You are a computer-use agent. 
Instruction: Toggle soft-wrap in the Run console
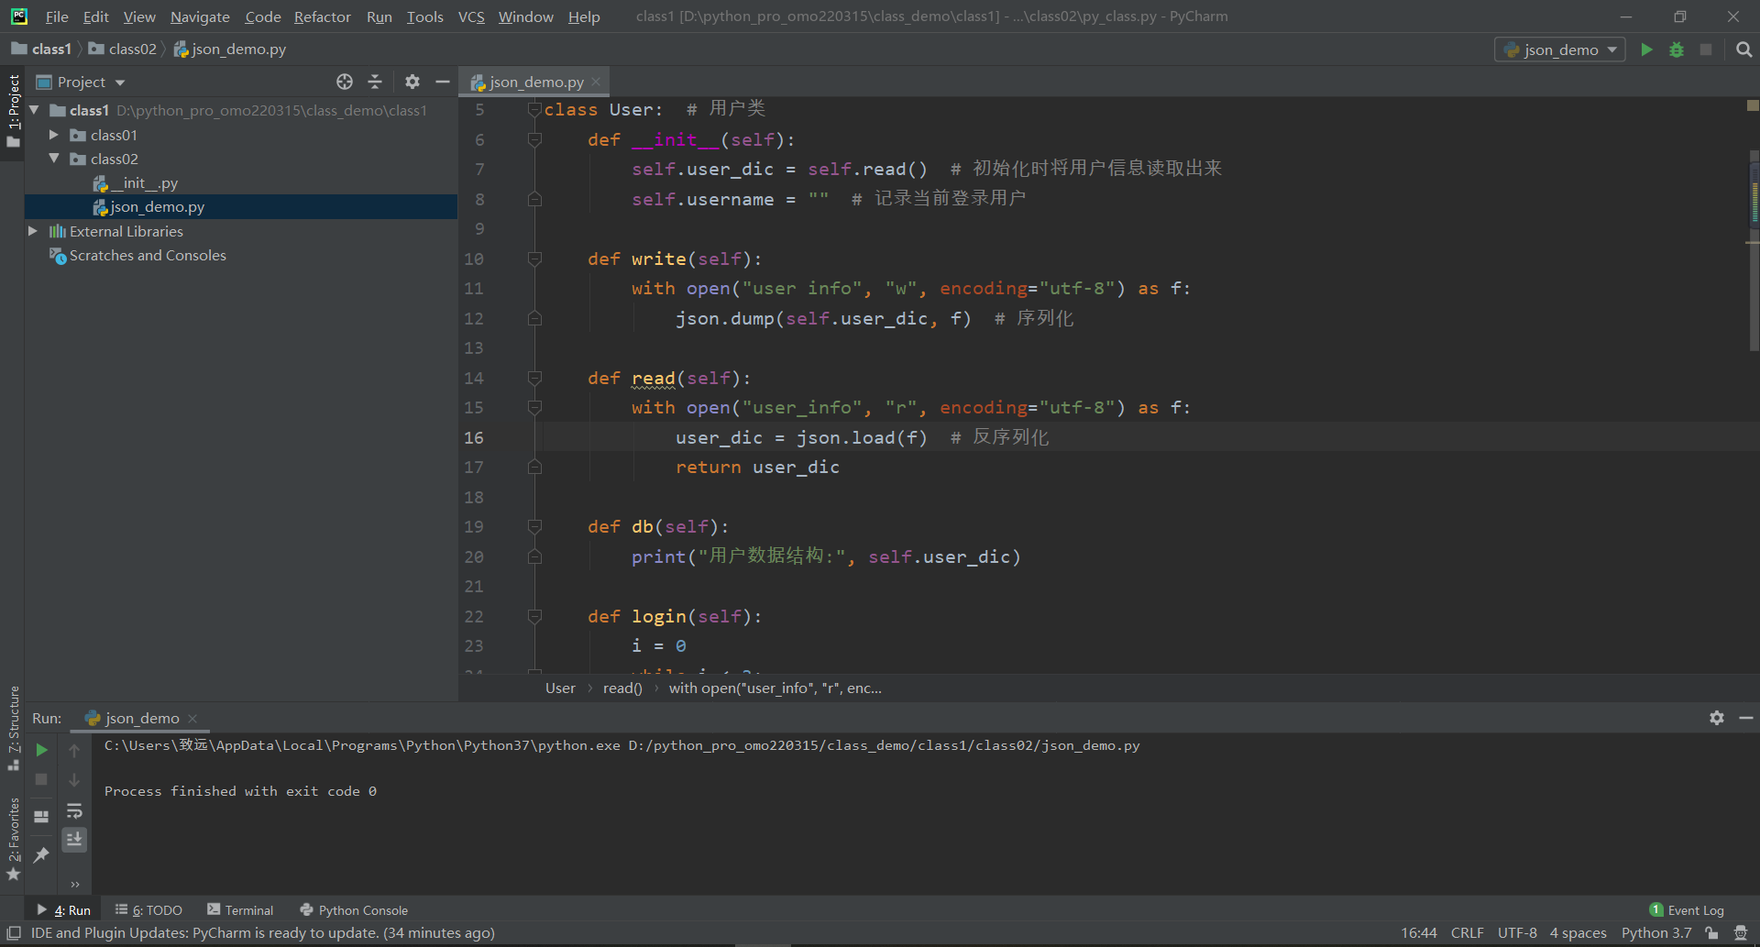coord(74,810)
